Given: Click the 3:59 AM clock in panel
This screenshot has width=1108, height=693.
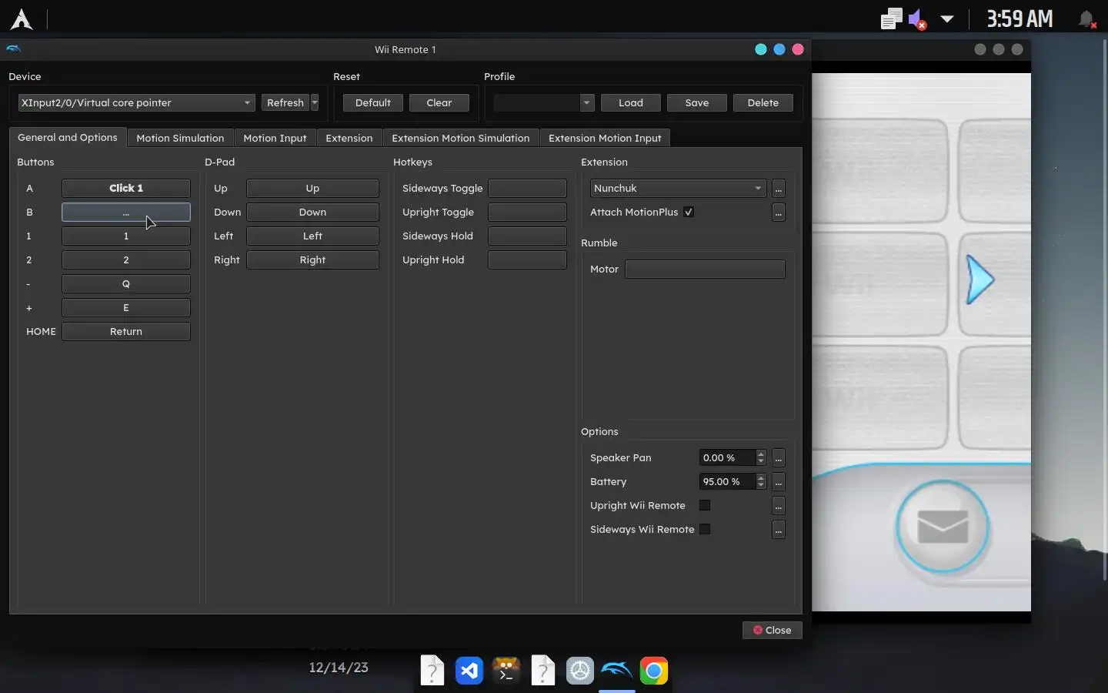Looking at the screenshot, I should pos(1020,19).
